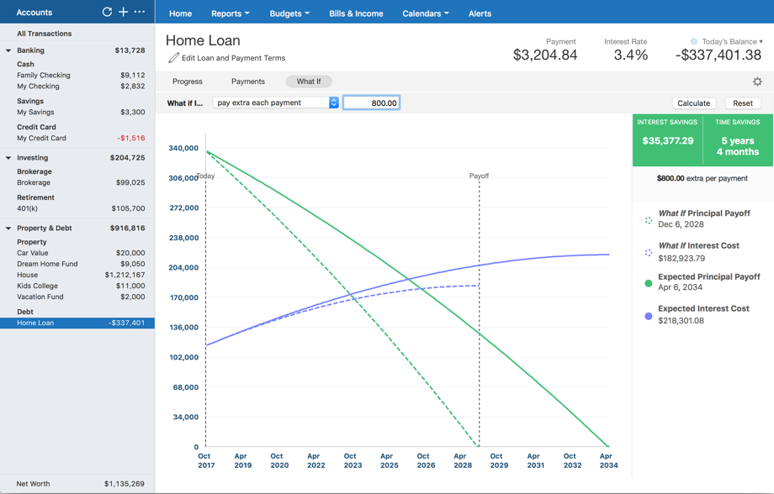Open the accounts more options ellipsis
This screenshot has width=774, height=494.
tap(140, 12)
